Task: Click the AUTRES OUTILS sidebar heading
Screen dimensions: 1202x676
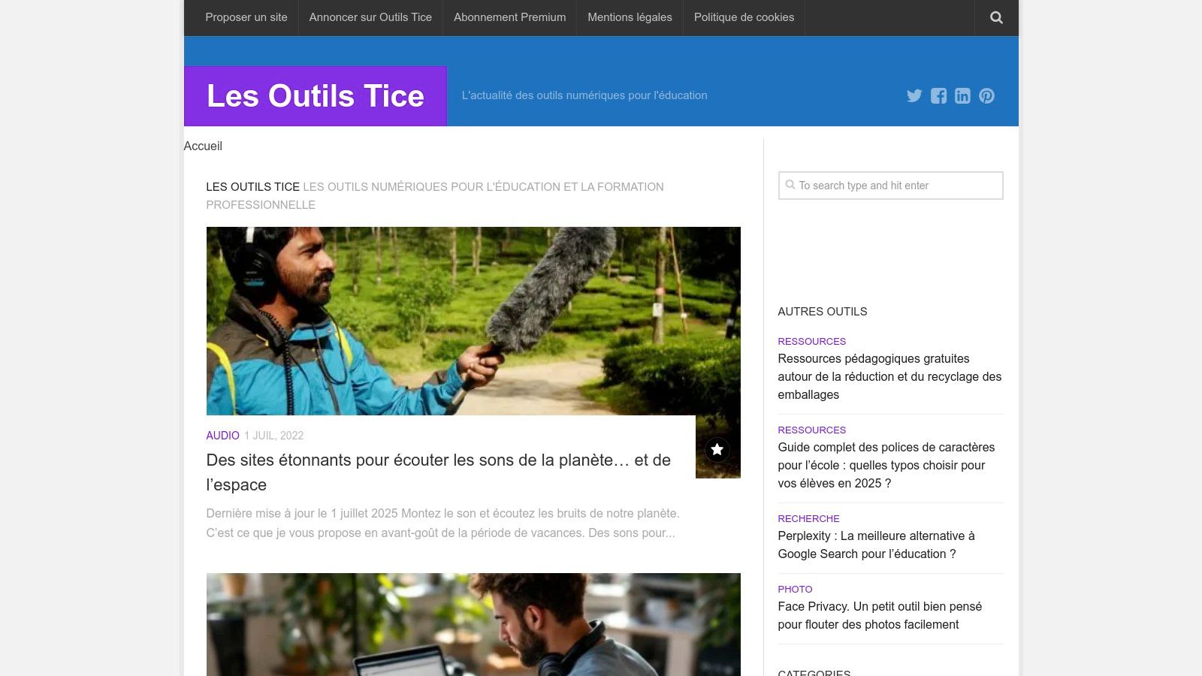Action: click(823, 311)
